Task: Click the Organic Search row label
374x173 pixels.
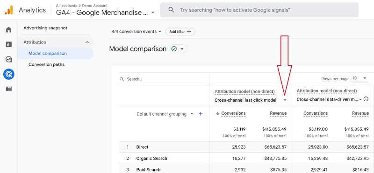Action: pos(151,159)
